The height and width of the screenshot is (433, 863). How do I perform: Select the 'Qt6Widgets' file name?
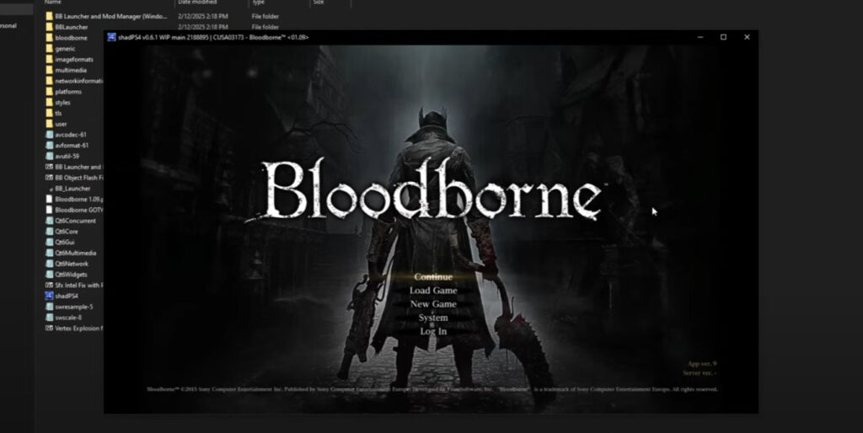[72, 275]
